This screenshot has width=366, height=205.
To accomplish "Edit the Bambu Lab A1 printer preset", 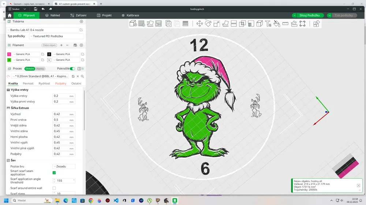I will (81, 30).
